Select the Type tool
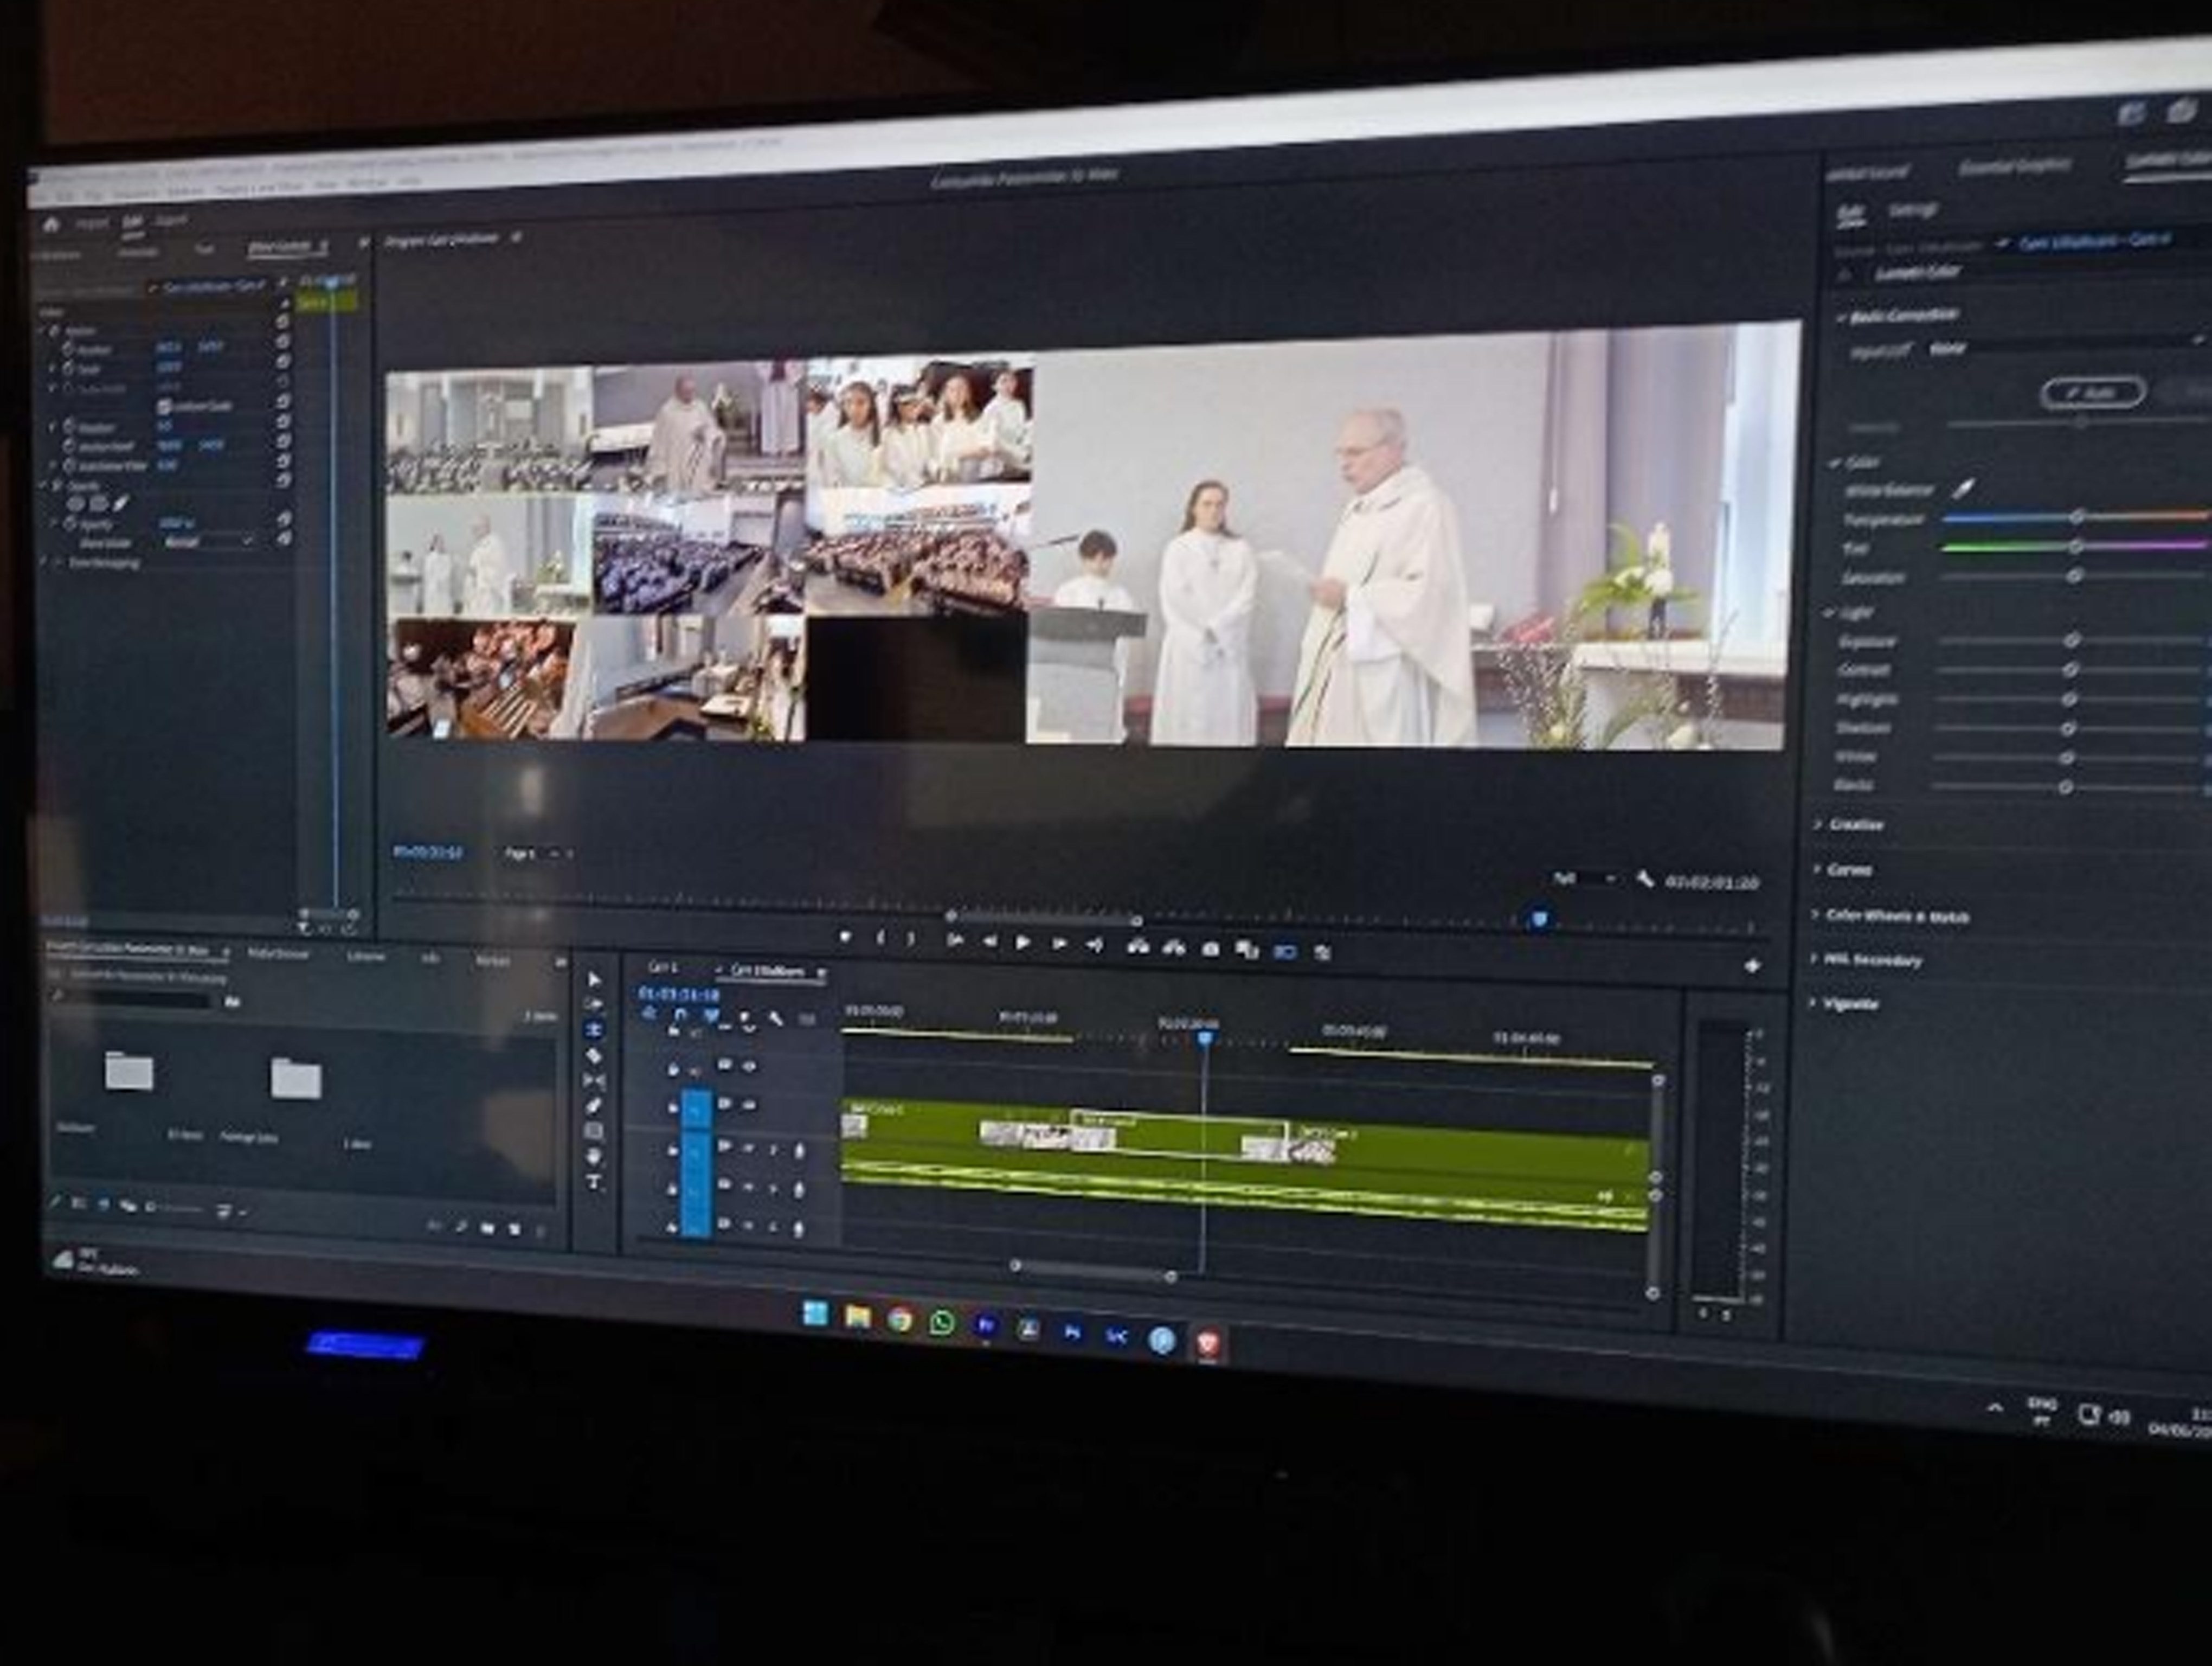Screen dimensions: 2212x1666 594,1182
